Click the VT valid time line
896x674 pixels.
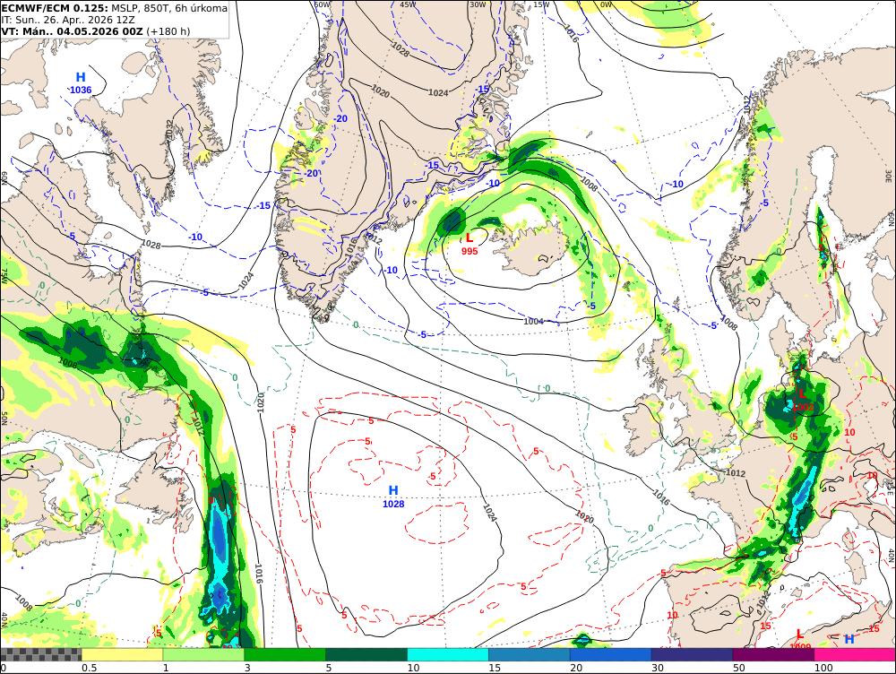tap(96, 31)
